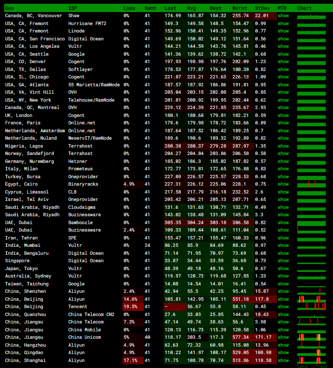Click the WeservIT/RamNode ISP cell
The width and height of the screenshot is (333, 368).
[x=90, y=138]
